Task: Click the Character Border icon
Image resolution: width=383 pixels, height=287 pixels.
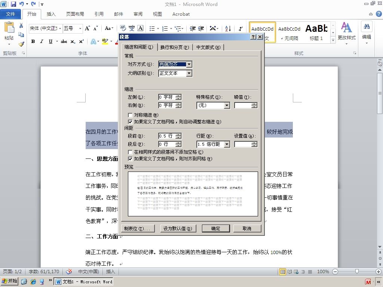Action: pos(141,28)
